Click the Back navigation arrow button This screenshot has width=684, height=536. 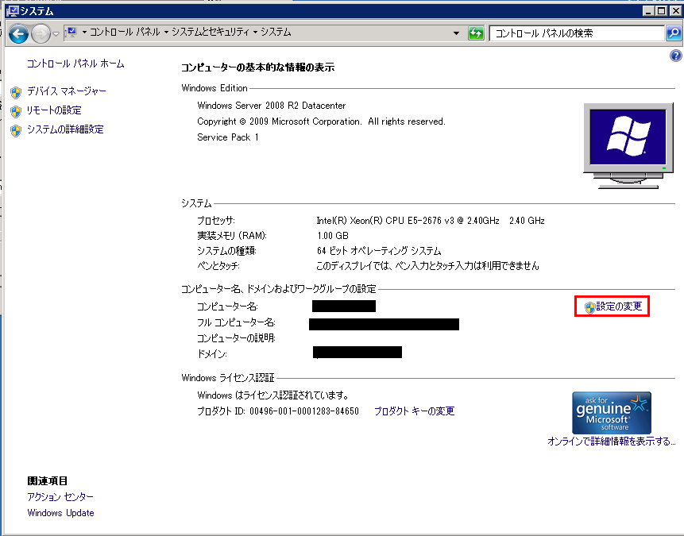[19, 33]
